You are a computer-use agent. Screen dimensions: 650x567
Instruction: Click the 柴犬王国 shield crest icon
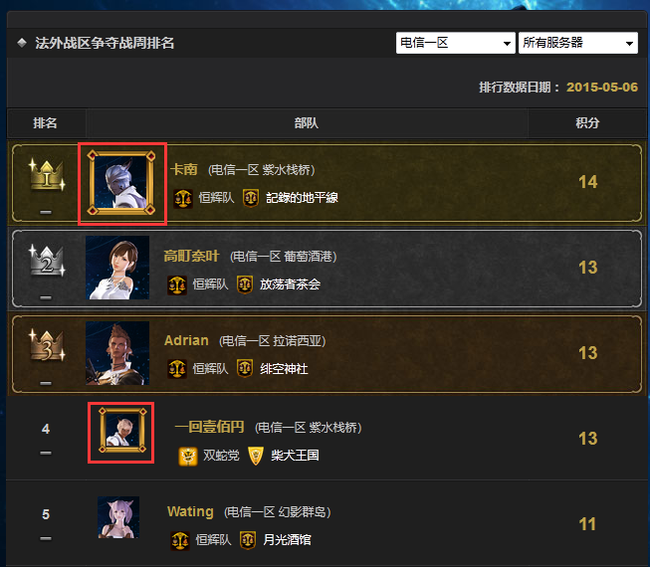click(x=256, y=456)
